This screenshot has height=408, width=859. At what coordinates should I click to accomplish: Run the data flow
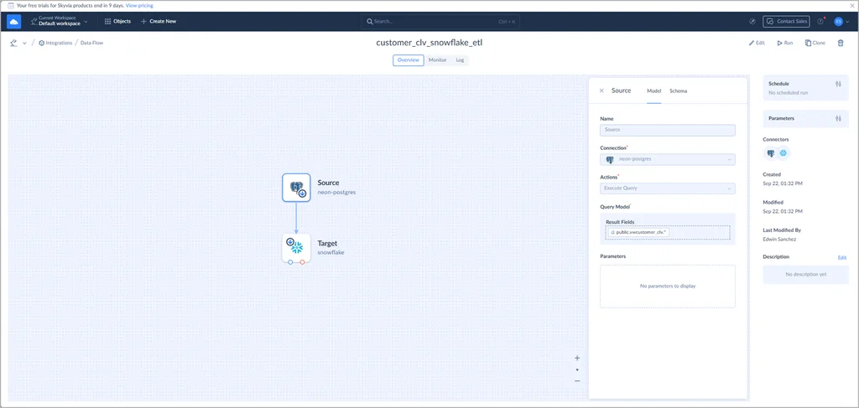pos(784,43)
